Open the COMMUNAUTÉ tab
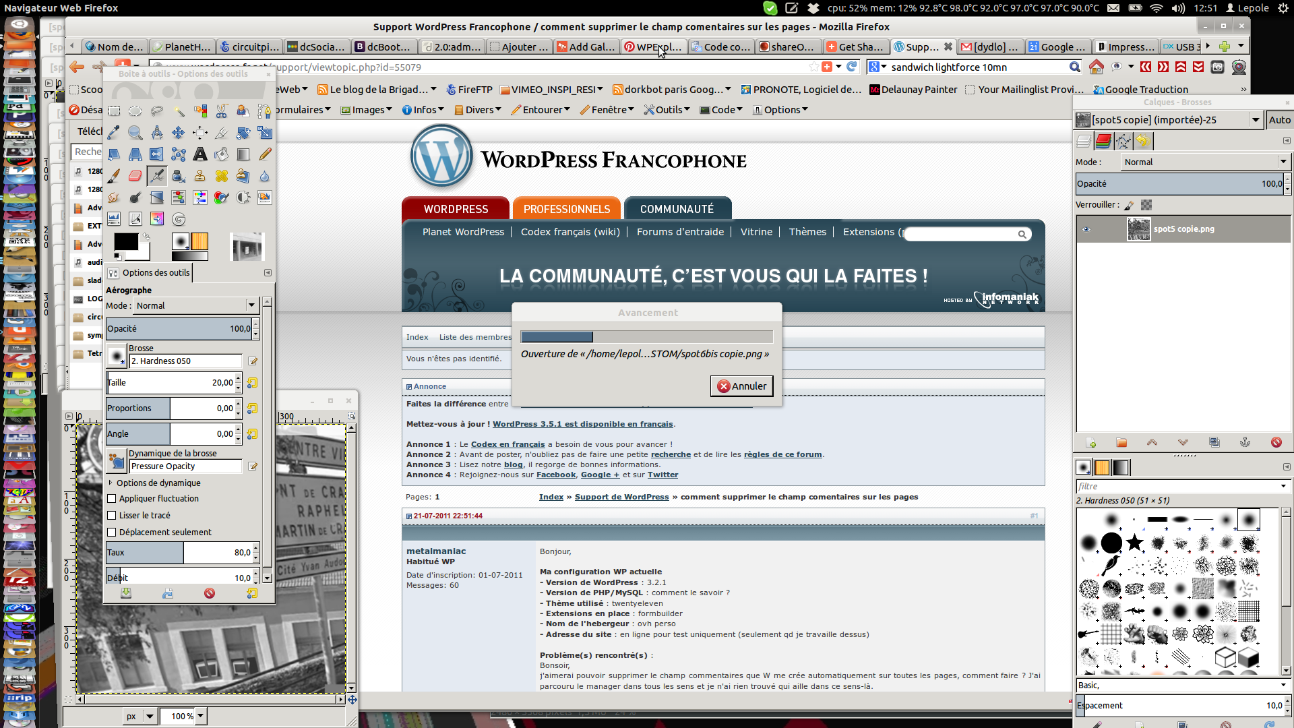This screenshot has width=1294, height=728. pos(677,209)
